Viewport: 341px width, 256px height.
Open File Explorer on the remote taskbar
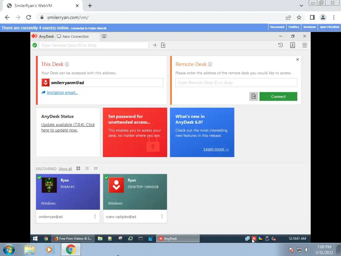(x=100, y=239)
